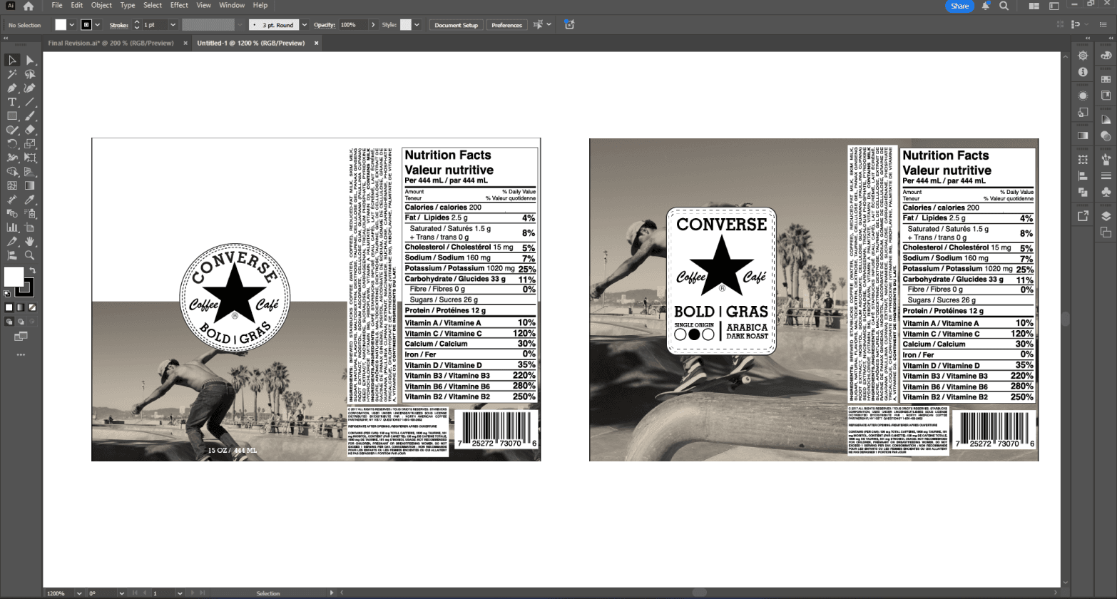Image resolution: width=1117 pixels, height=599 pixels.
Task: Choose the Magic Wand tool
Action: (12, 74)
